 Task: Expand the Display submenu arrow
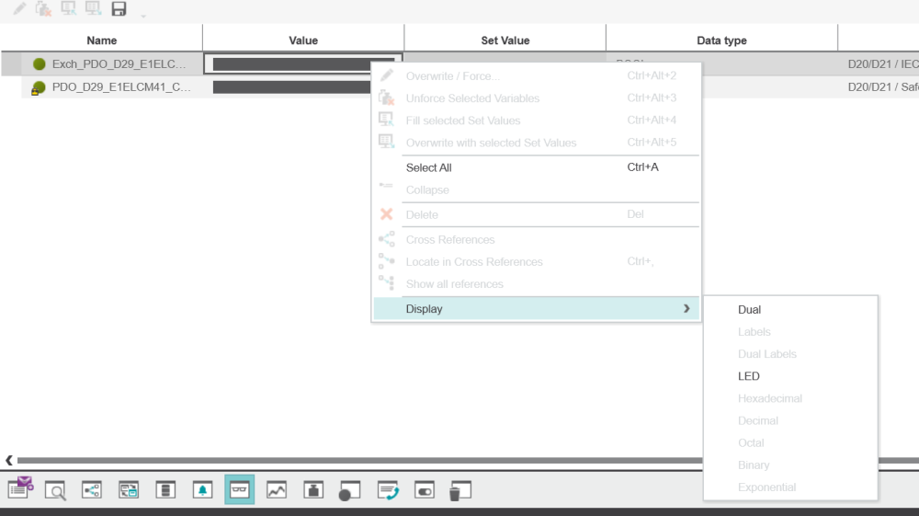coord(686,309)
